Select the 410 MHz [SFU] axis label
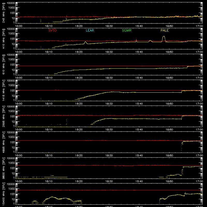207x207 pixels. 4,39
